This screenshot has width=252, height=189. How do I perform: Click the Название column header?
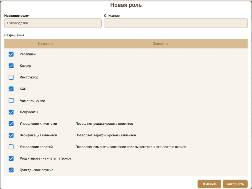46,44
